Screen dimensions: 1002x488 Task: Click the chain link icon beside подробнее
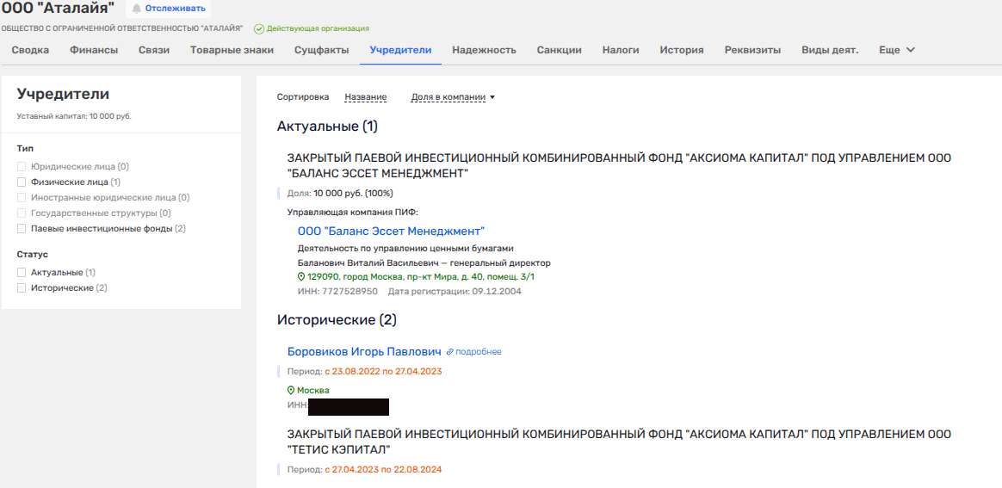tap(449, 352)
